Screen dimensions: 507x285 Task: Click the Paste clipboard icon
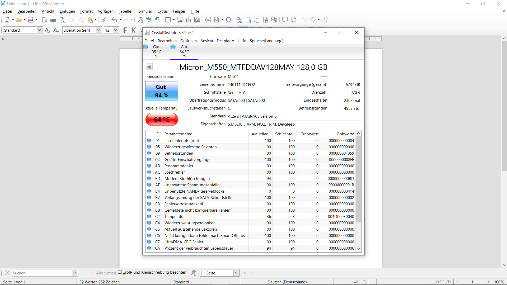(x=90, y=20)
